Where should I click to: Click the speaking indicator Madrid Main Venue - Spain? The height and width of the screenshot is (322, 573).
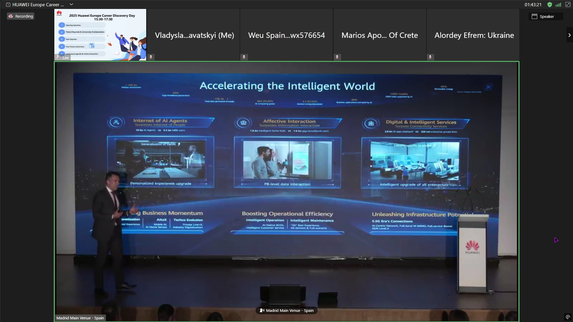(286, 310)
